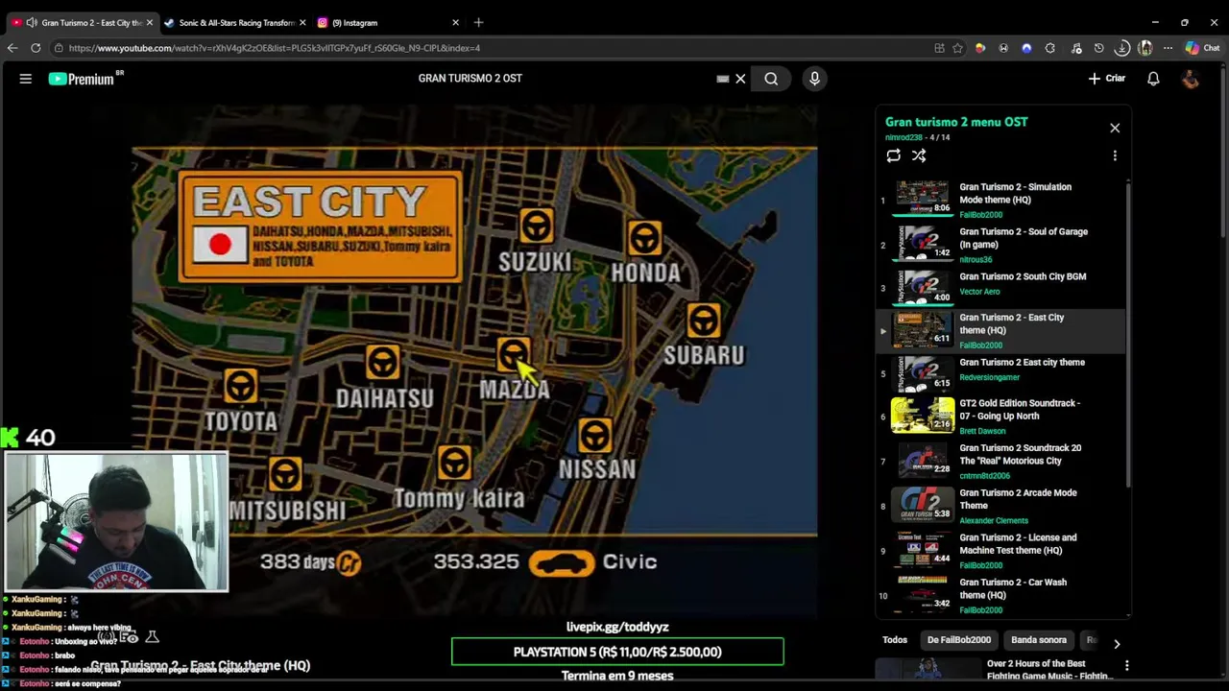
Task: Close the Gran turismo 2 menu OST panel
Action: tap(1115, 128)
